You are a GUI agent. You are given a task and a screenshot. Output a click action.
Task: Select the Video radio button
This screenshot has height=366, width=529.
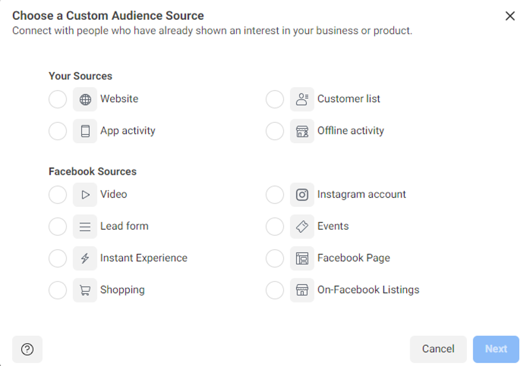57,194
